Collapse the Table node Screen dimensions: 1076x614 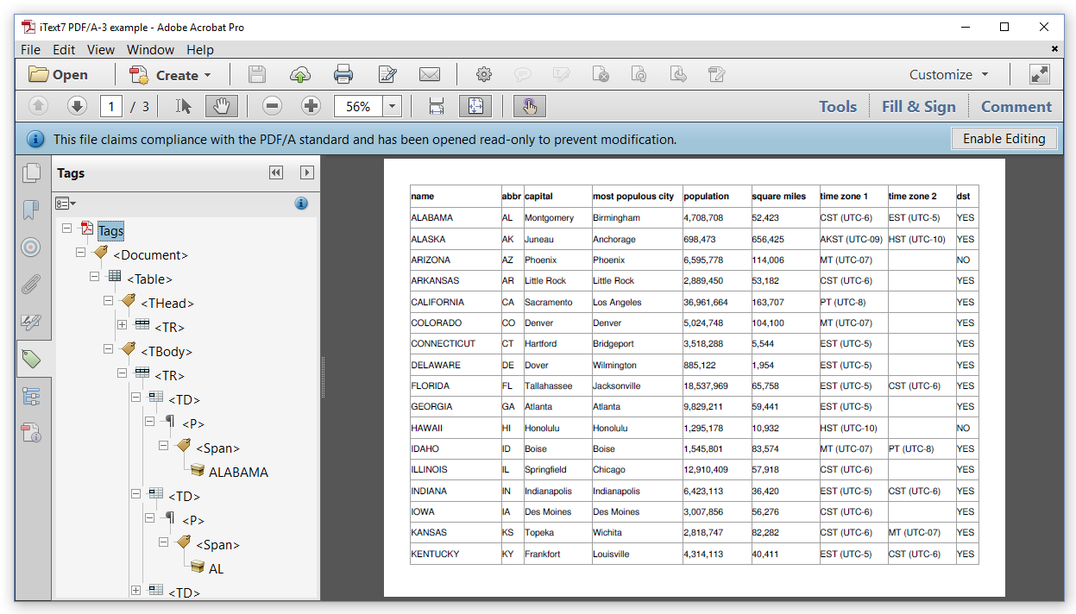coord(95,276)
